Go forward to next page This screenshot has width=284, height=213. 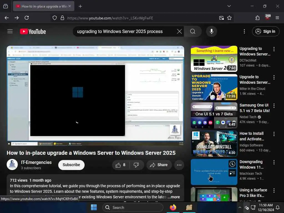tap(17, 18)
